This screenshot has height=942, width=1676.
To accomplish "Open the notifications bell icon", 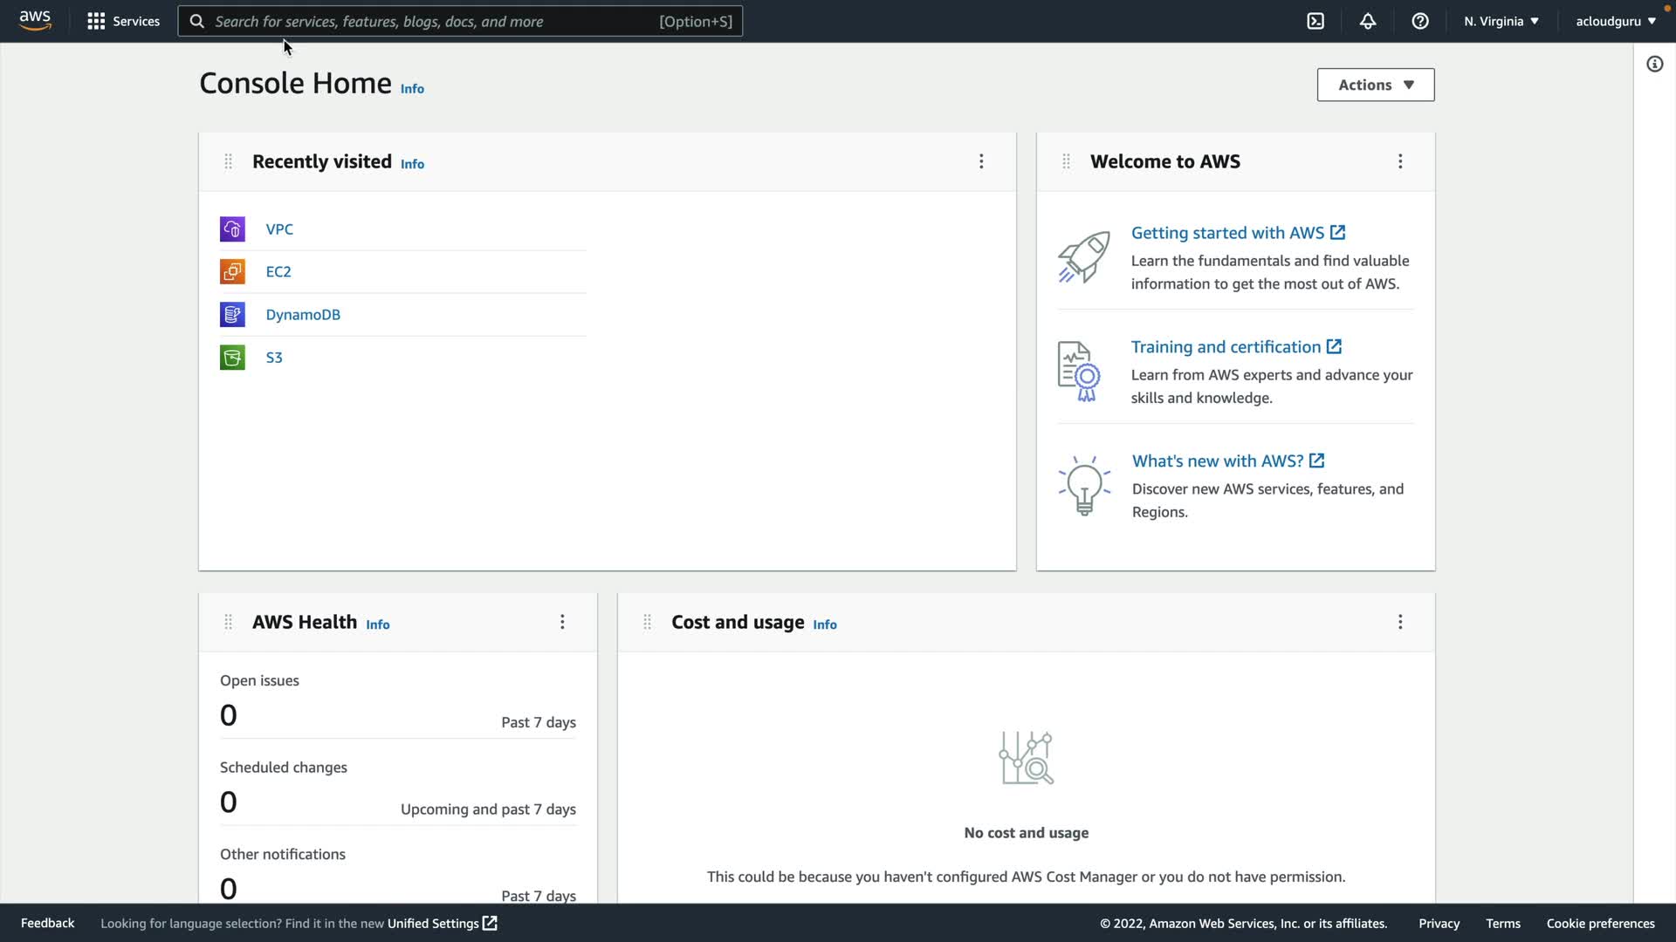I will pyautogui.click(x=1368, y=21).
